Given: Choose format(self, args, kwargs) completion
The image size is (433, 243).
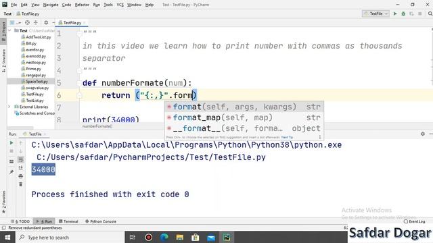Looking at the screenshot, I should click(x=244, y=107).
